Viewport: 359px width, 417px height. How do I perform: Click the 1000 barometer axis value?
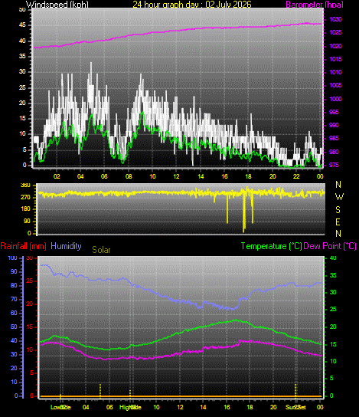(335, 99)
